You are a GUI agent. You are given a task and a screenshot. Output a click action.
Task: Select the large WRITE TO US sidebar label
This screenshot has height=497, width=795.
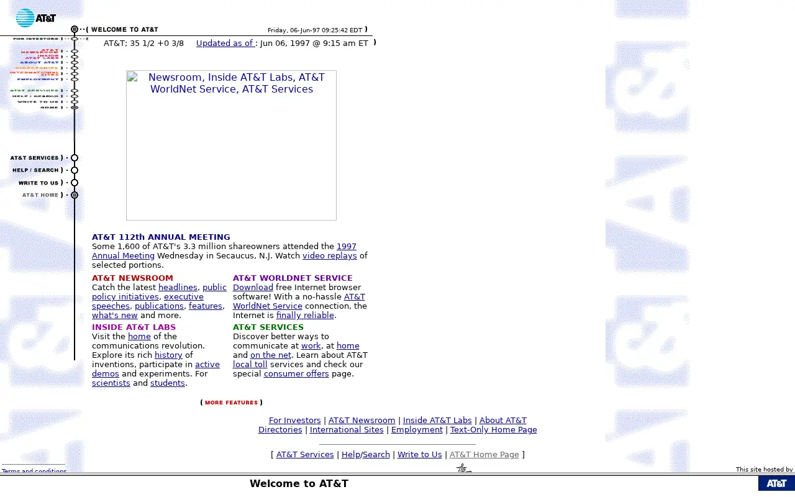39,183
